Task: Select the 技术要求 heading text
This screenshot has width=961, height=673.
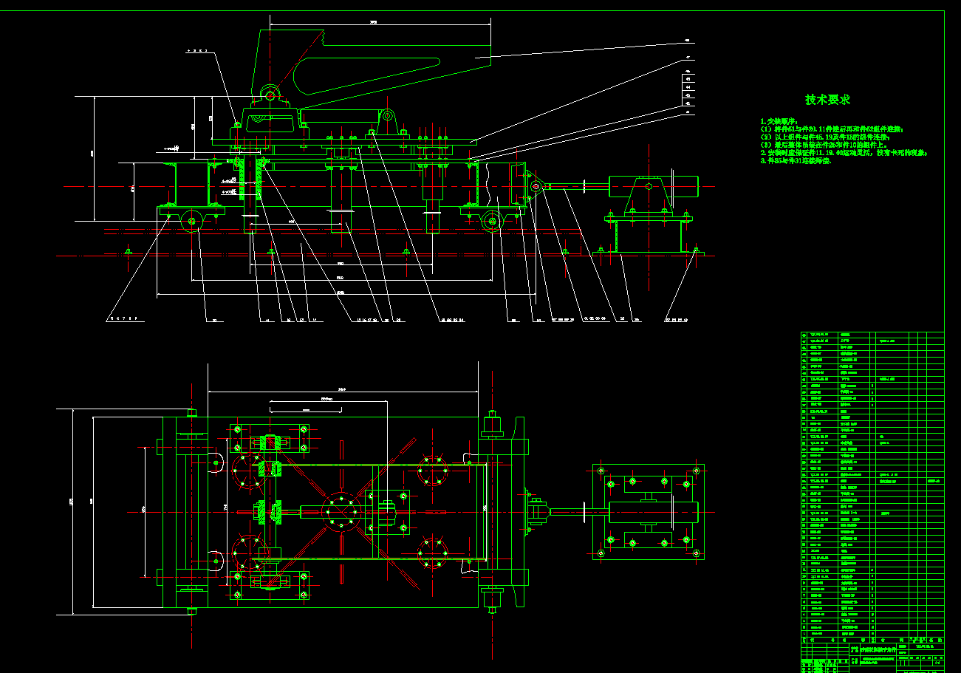Action: 827,100
